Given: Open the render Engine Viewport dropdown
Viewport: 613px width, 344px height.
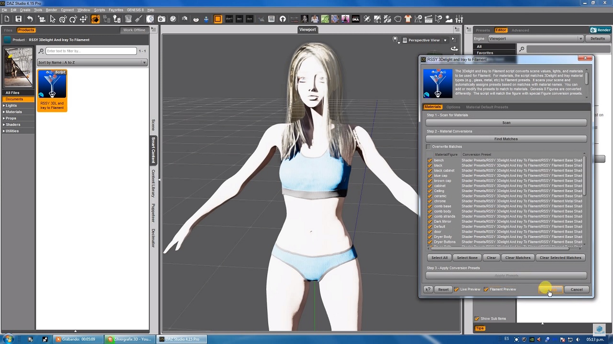Looking at the screenshot, I should coord(535,39).
